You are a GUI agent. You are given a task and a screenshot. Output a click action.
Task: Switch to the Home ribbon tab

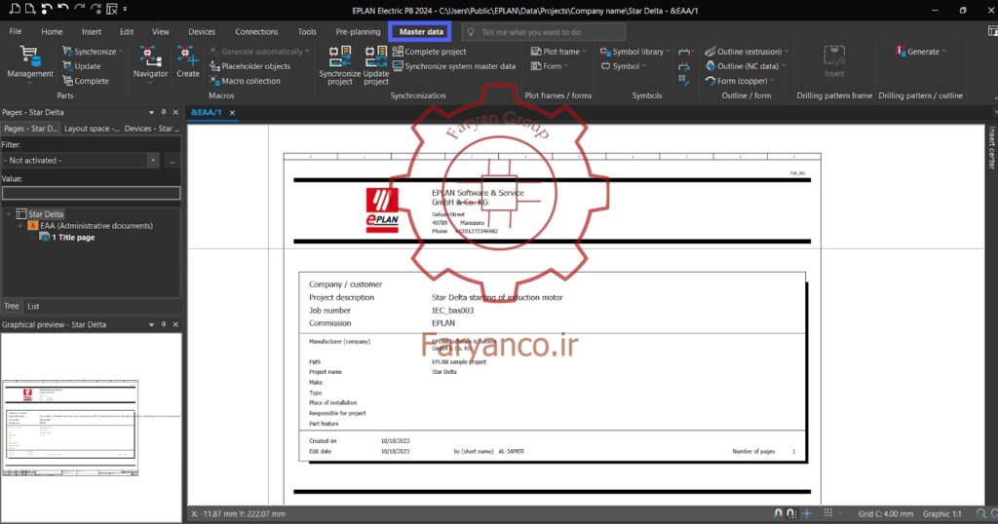point(53,32)
